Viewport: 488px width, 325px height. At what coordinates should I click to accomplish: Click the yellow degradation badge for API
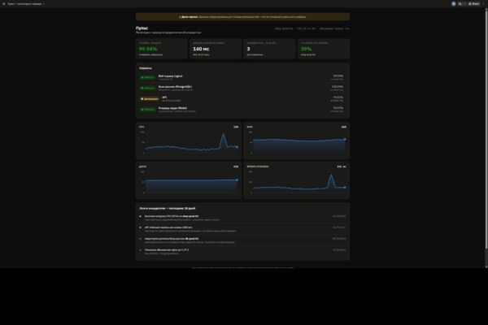click(x=150, y=99)
